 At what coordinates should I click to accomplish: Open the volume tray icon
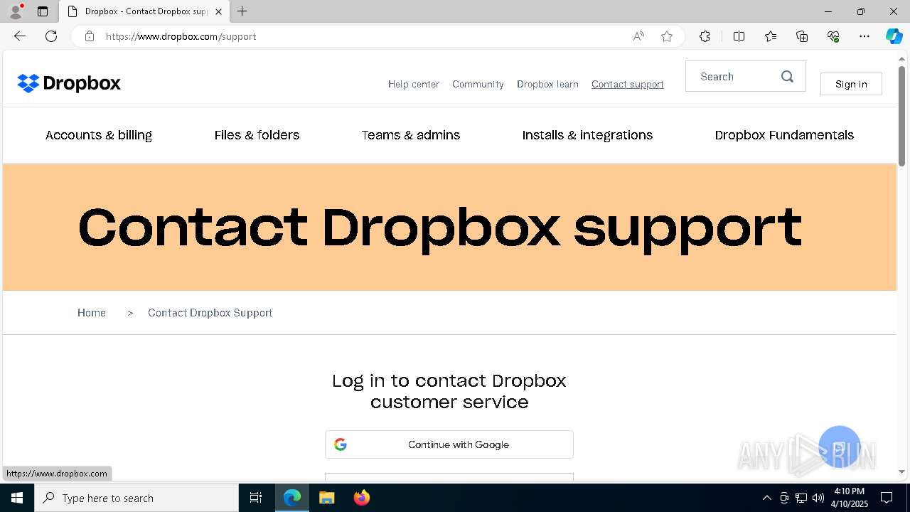[x=818, y=498]
